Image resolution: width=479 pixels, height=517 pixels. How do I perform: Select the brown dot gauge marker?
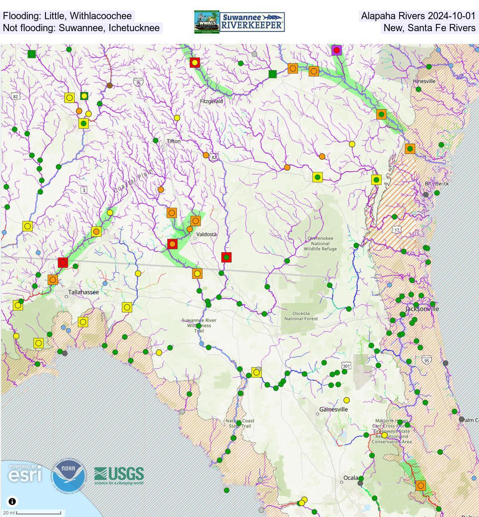tap(110, 86)
